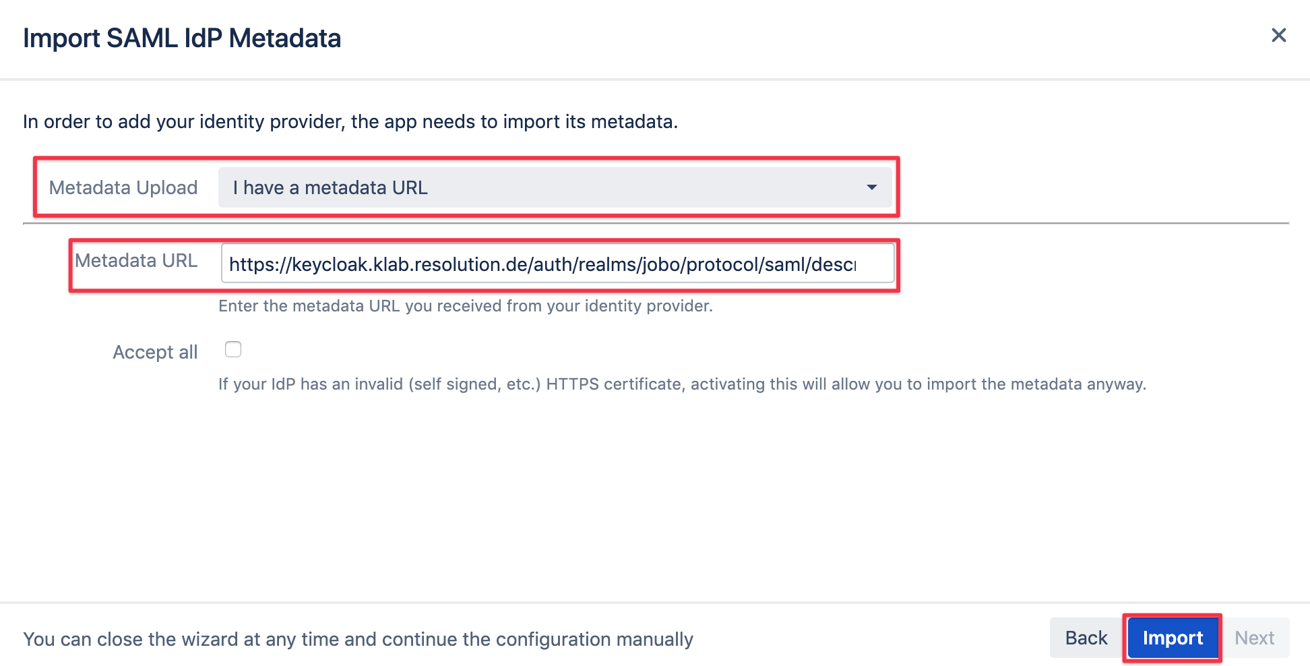1310x666 pixels.
Task: Click the disabled Next button
Action: pyautogui.click(x=1254, y=638)
